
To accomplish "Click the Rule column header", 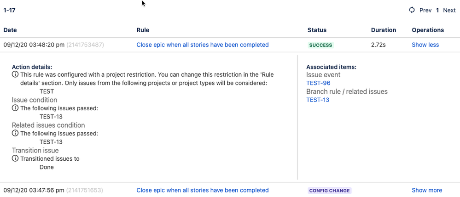I will tap(143, 30).
